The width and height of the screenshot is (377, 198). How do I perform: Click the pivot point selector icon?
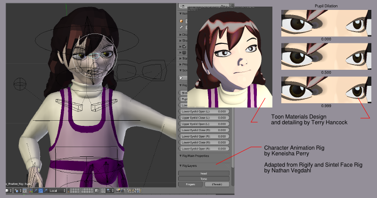(x=17, y=190)
